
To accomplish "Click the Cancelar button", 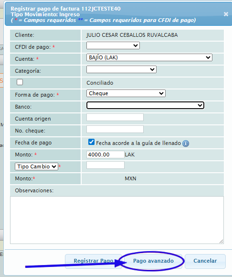I will pos(205,261).
